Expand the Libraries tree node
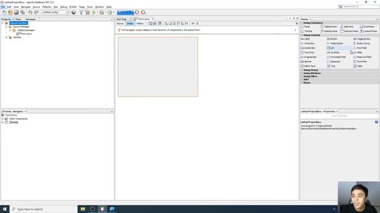This screenshot has width=380, height=213. click(7, 37)
